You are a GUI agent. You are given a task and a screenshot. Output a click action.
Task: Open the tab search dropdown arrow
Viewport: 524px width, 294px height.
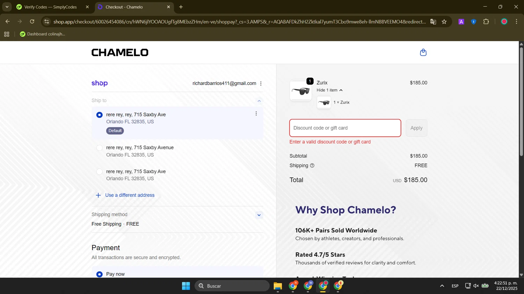tap(7, 7)
